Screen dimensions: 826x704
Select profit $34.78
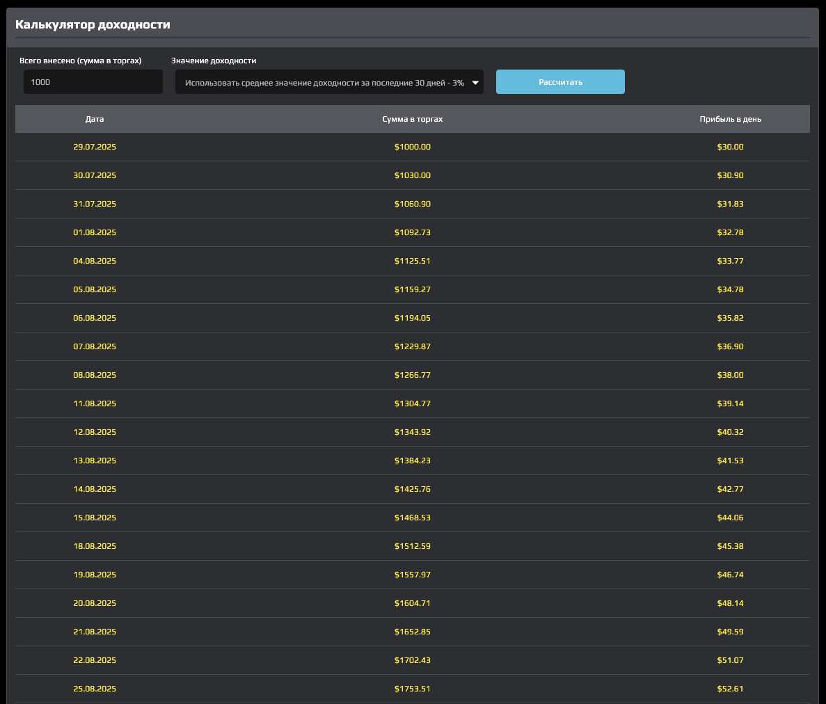point(730,289)
